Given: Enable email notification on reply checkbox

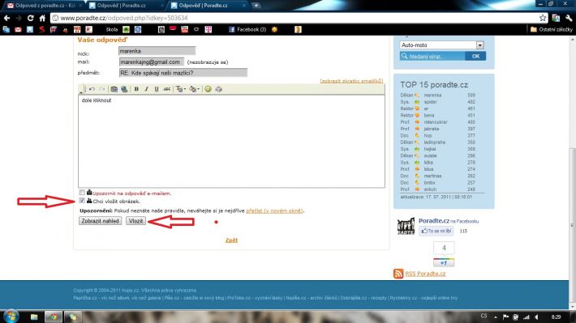Looking at the screenshot, I should 82,192.
